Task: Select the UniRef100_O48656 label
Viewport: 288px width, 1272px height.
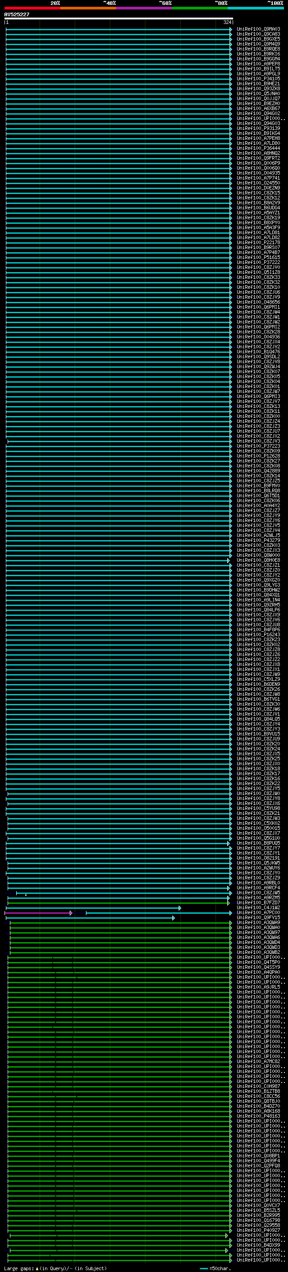Action: click(258, 302)
